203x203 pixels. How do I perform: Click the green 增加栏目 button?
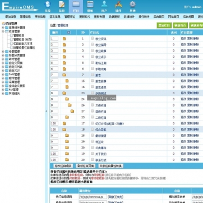coord(164,25)
